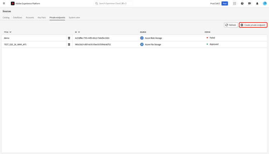The height and width of the screenshot is (154, 269).
Task: Refresh the private endpoints list
Action: [x=231, y=25]
